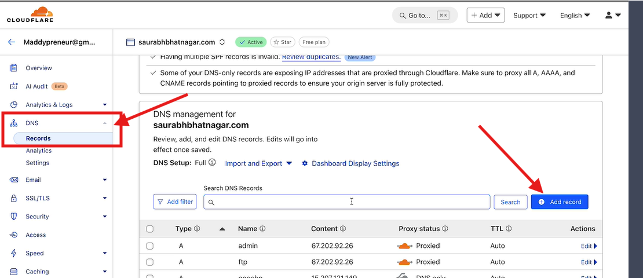The height and width of the screenshot is (278, 643).
Task: Focus the Search DNS Records field
Action: (346, 202)
